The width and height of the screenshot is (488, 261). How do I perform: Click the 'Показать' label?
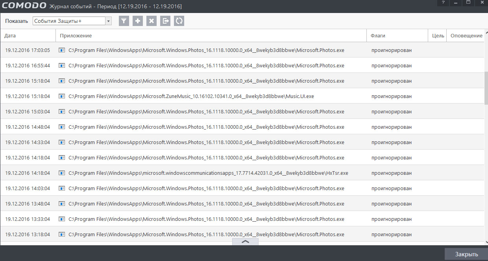17,21
